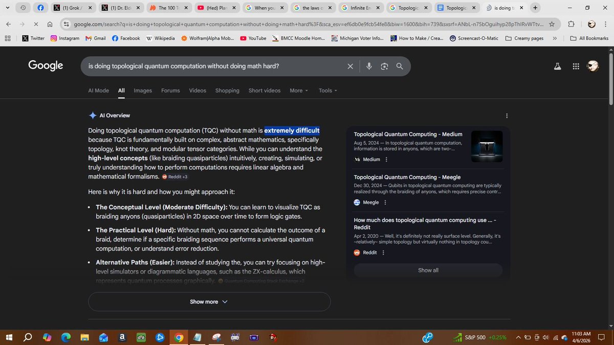The height and width of the screenshot is (345, 614).
Task: Click the Medium result thumbnail image
Action: pyautogui.click(x=487, y=146)
